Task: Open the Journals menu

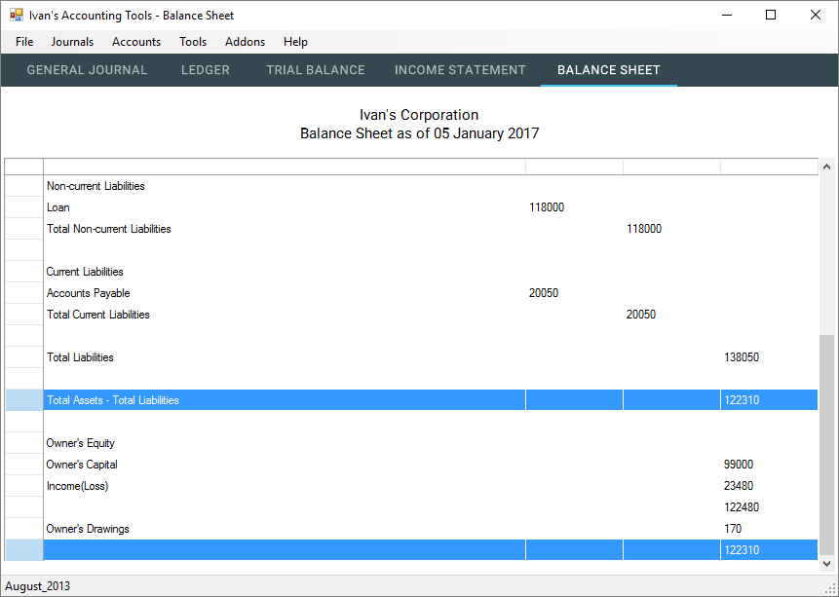Action: [72, 42]
